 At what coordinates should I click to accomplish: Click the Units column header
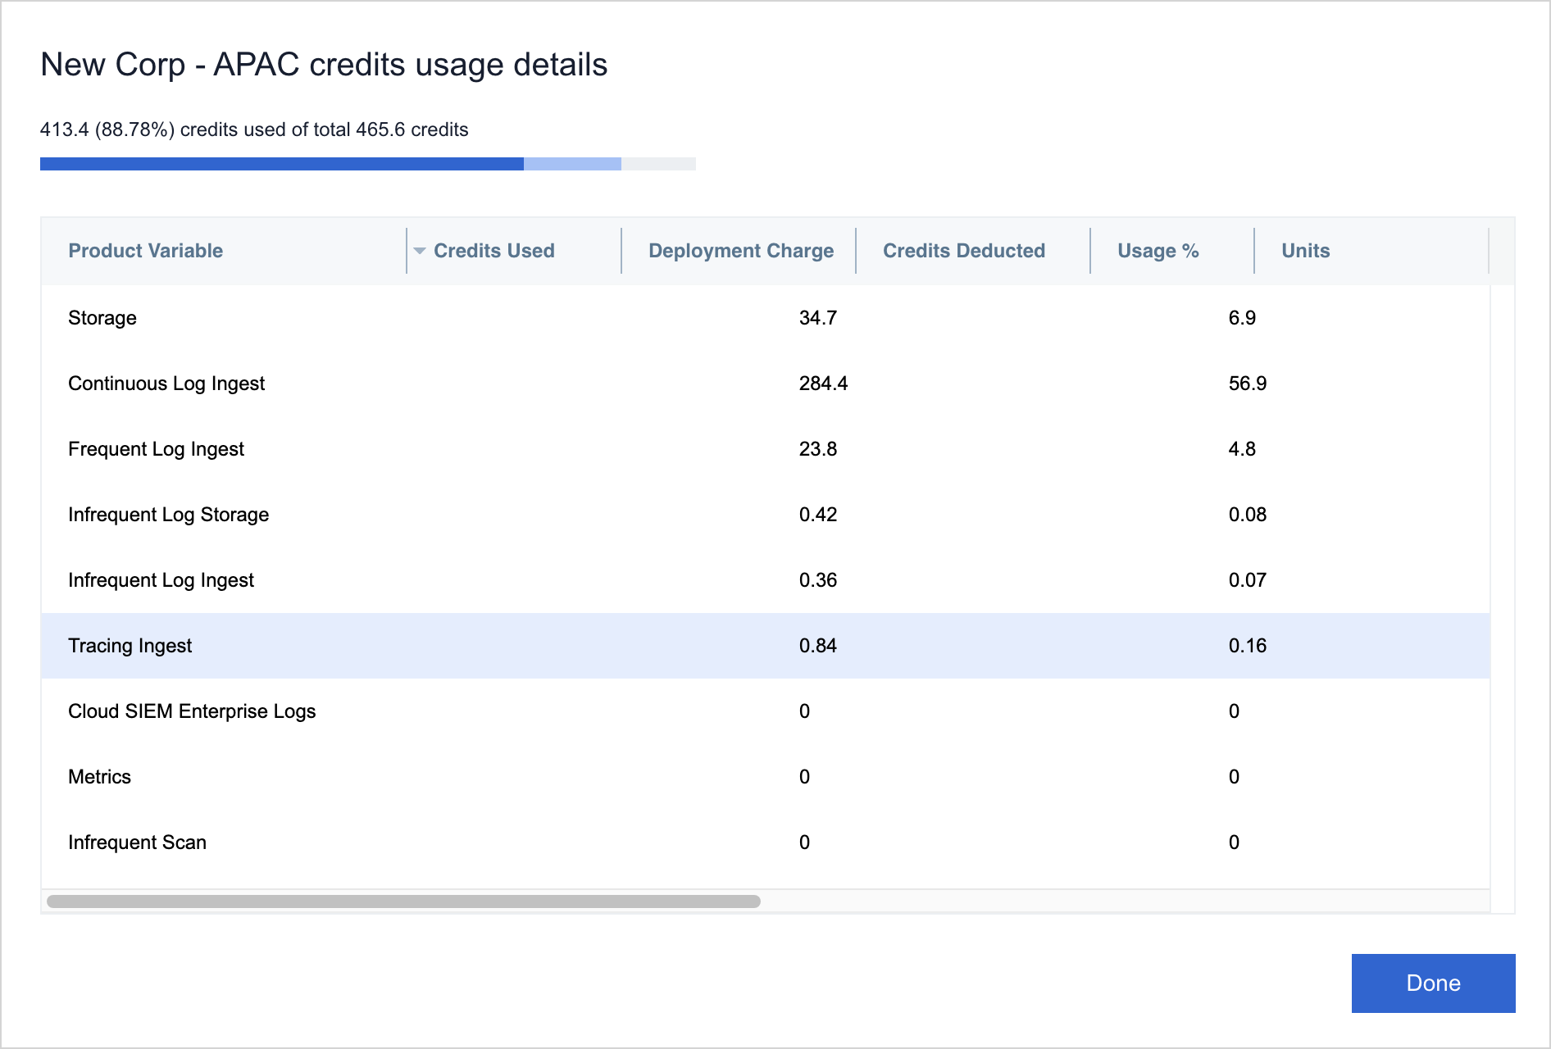pyautogui.click(x=1305, y=251)
